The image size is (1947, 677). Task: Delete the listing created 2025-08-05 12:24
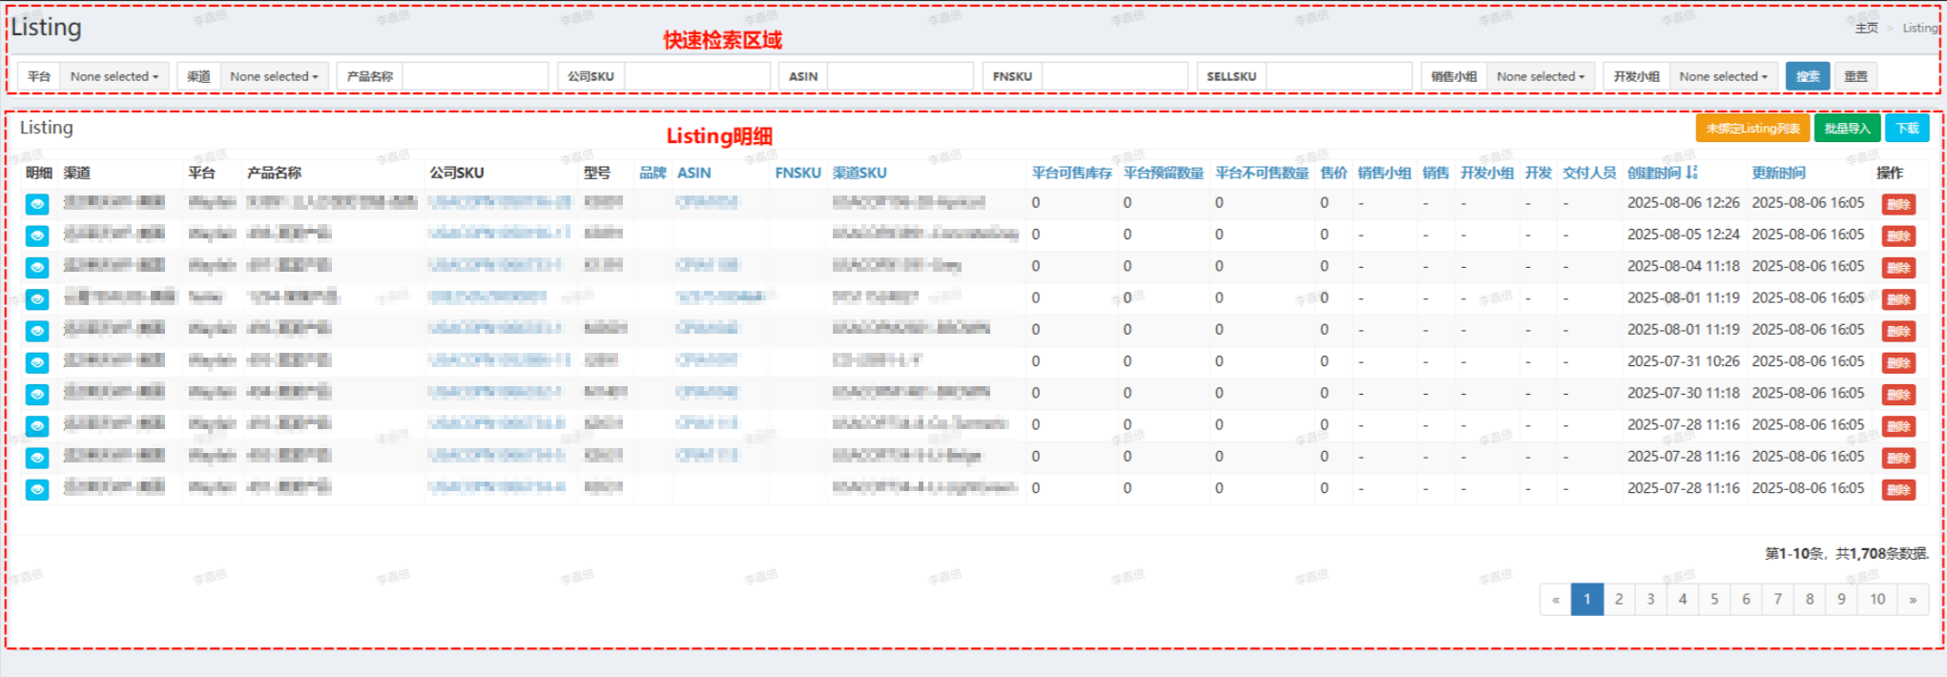pos(1898,236)
